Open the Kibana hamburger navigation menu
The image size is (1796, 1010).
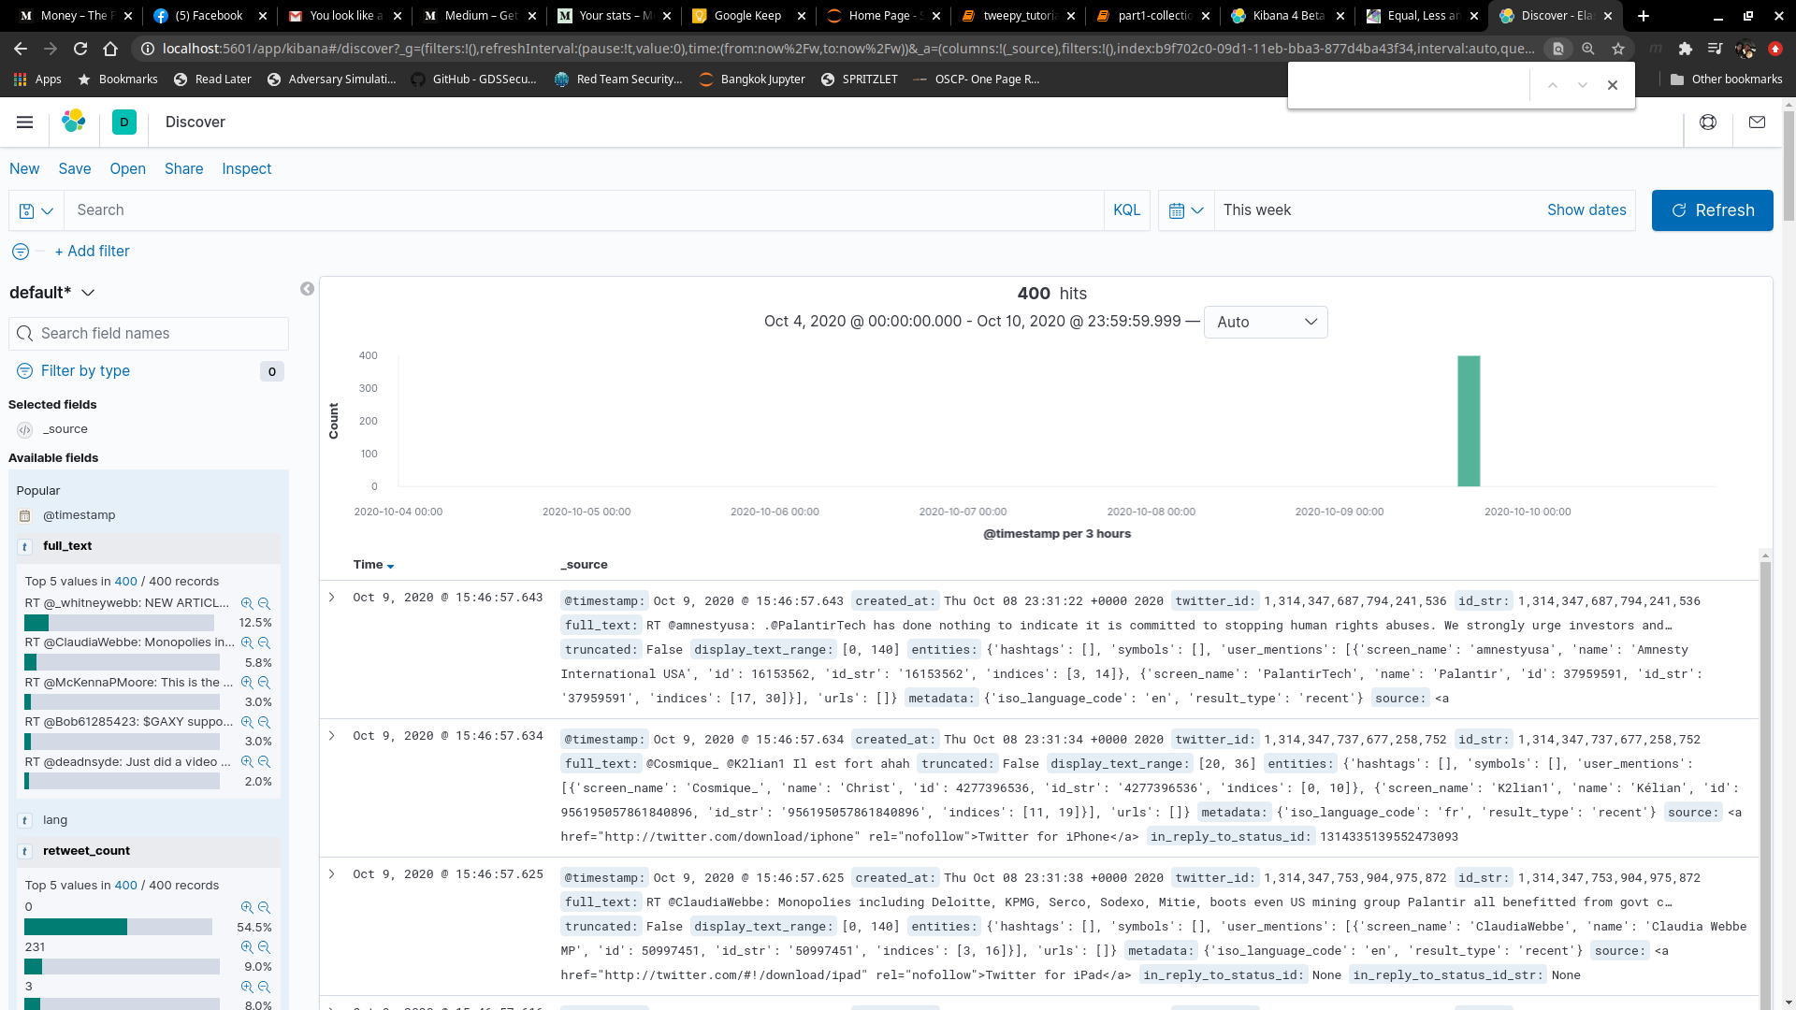[x=25, y=122]
